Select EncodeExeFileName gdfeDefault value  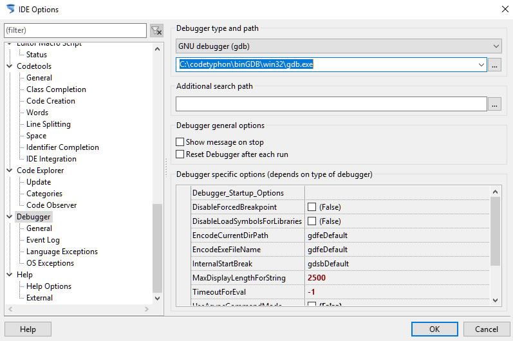click(328, 250)
